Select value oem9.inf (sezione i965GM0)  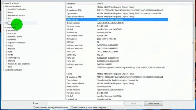click(x=109, y=29)
